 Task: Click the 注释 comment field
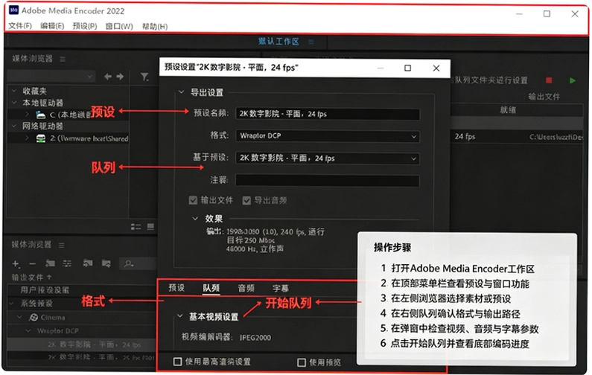pos(328,180)
